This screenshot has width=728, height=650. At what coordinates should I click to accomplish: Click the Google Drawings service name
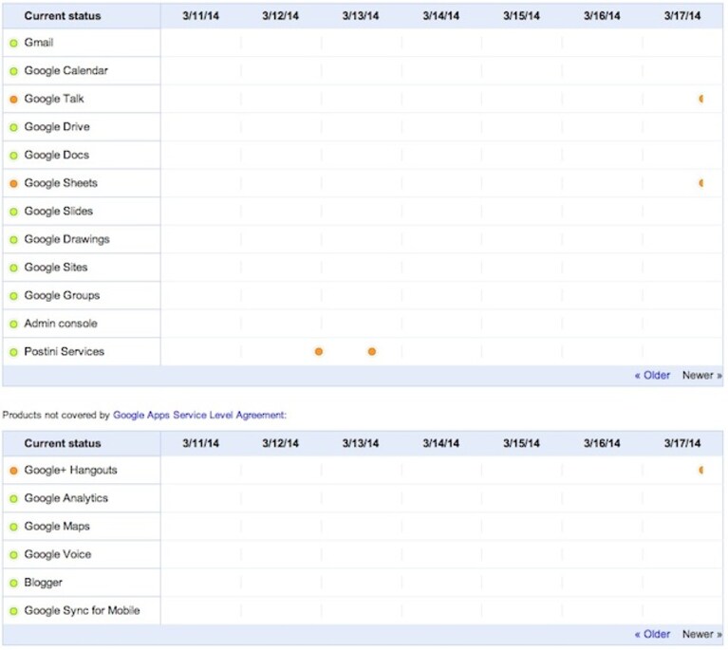click(x=66, y=239)
